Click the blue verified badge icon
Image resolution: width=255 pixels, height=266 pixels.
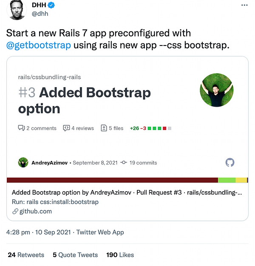pos(51,5)
